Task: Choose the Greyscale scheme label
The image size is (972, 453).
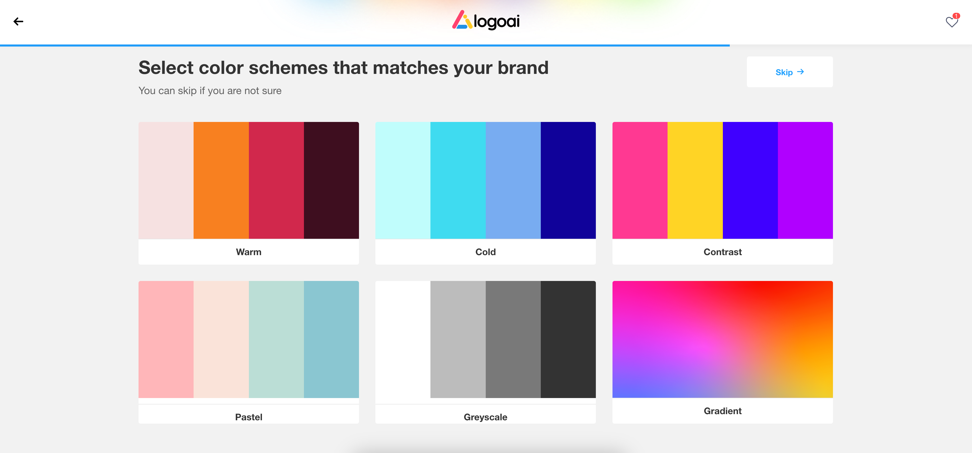Action: point(485,417)
